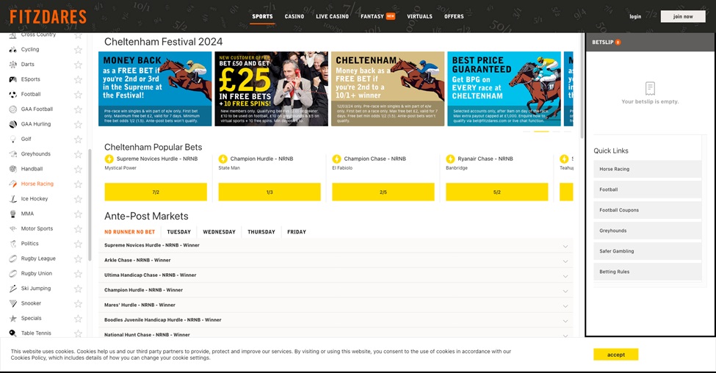The height and width of the screenshot is (373, 716).
Task: Click the Cycling sport icon in sidebar
Action: [13, 50]
